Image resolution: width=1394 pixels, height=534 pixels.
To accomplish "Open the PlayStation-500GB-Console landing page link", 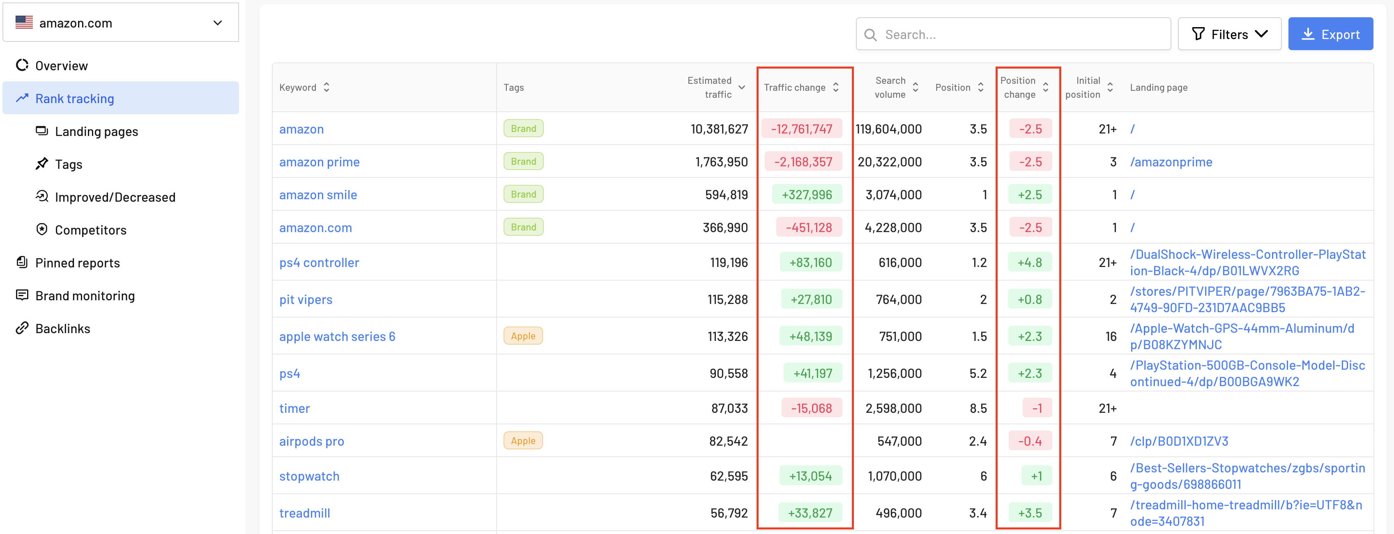I will pos(1247,373).
